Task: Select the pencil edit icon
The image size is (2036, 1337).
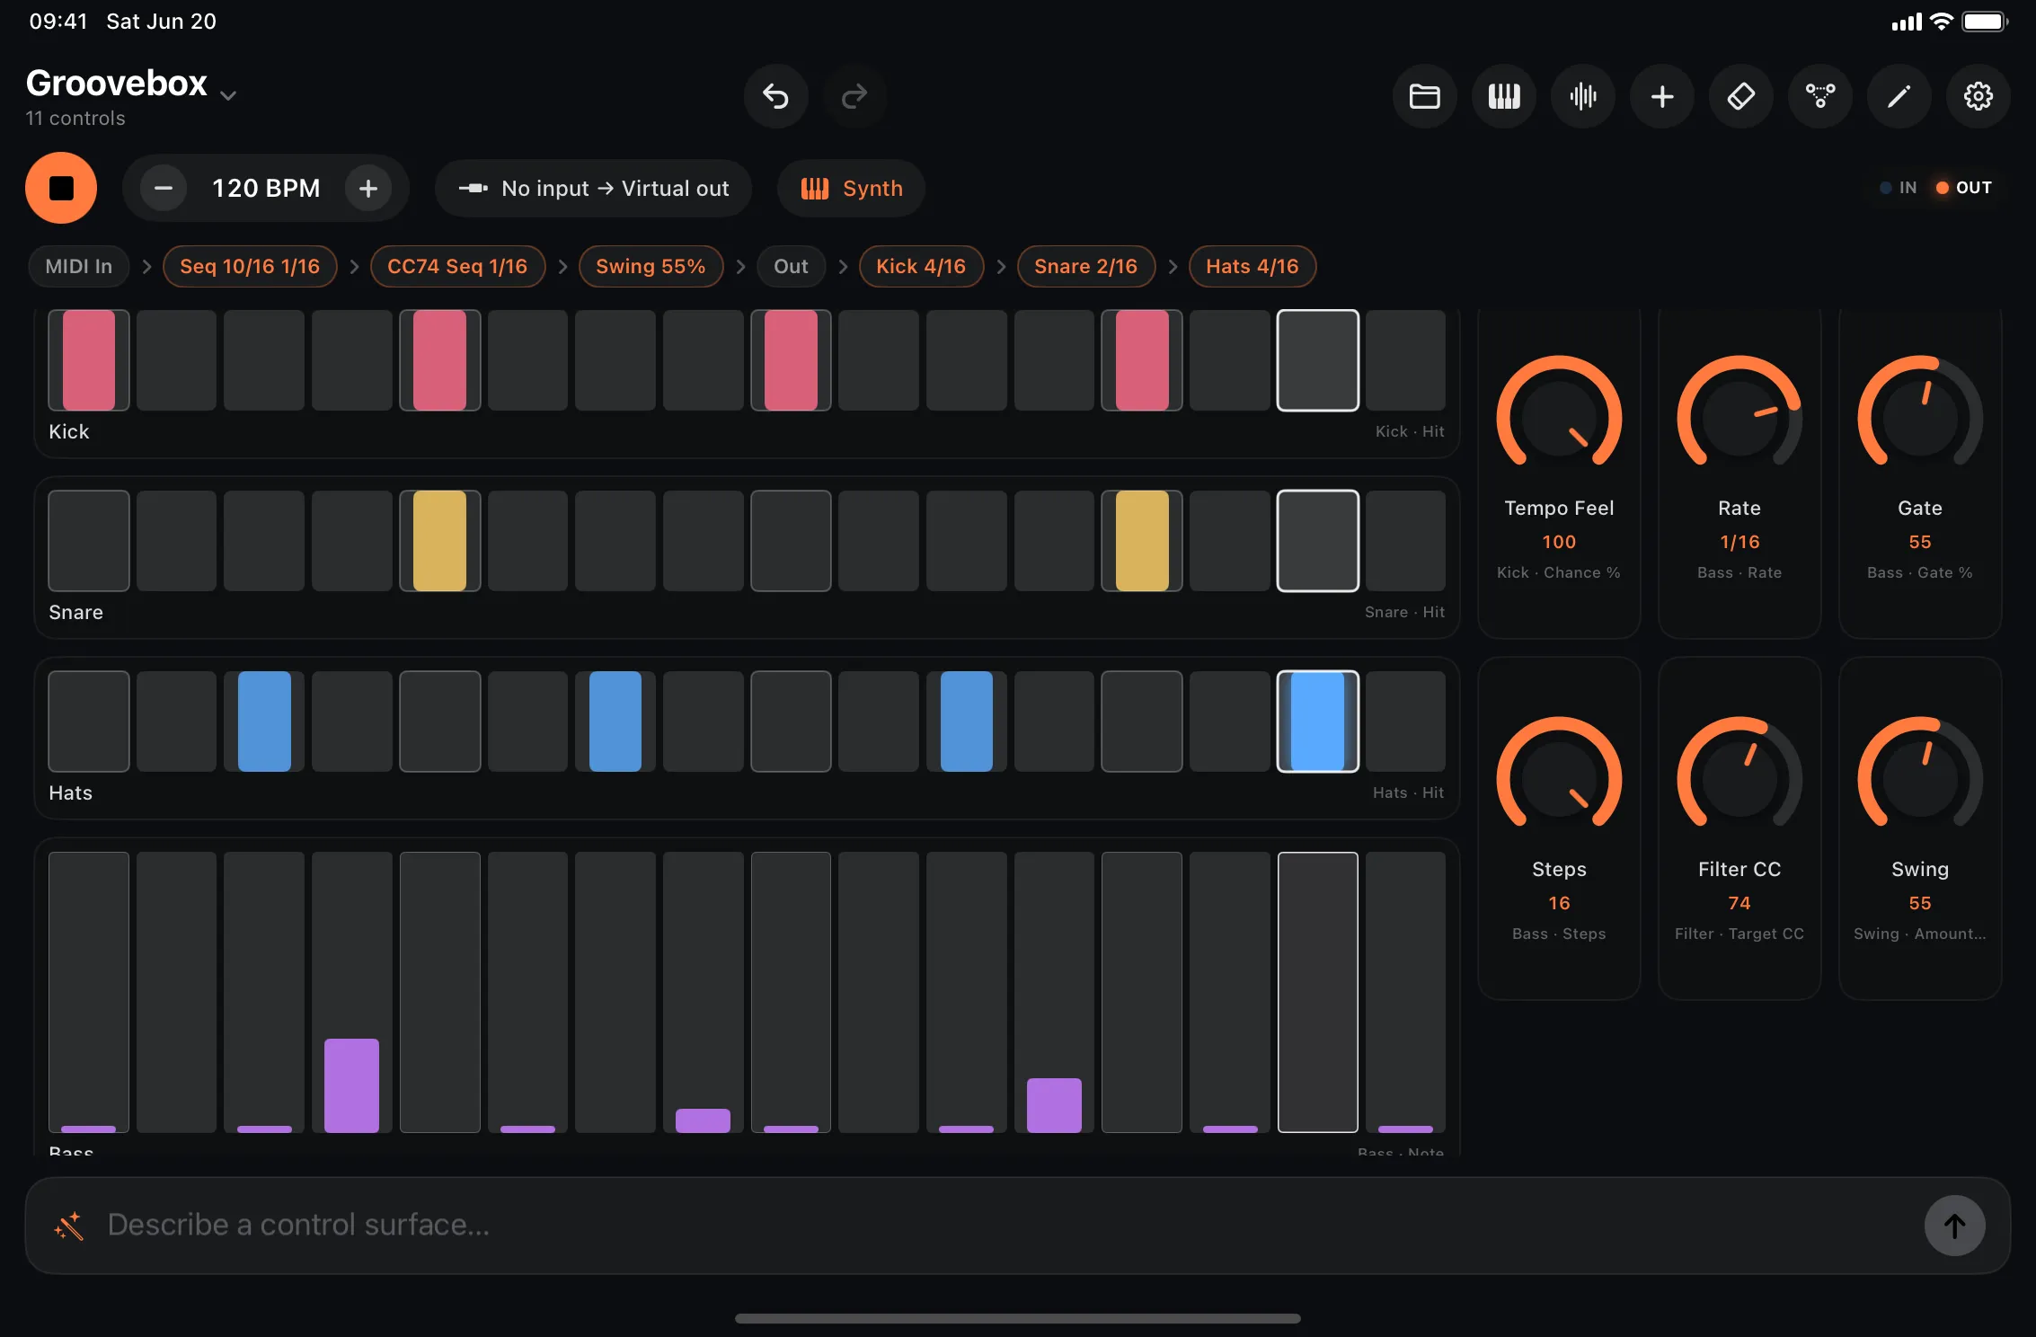Action: (x=1899, y=96)
